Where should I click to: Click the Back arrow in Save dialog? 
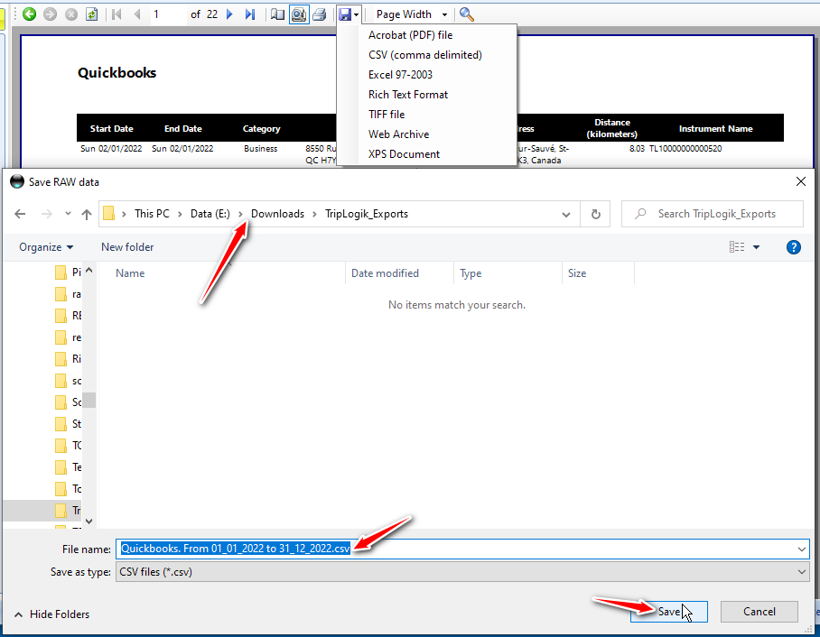[20, 214]
